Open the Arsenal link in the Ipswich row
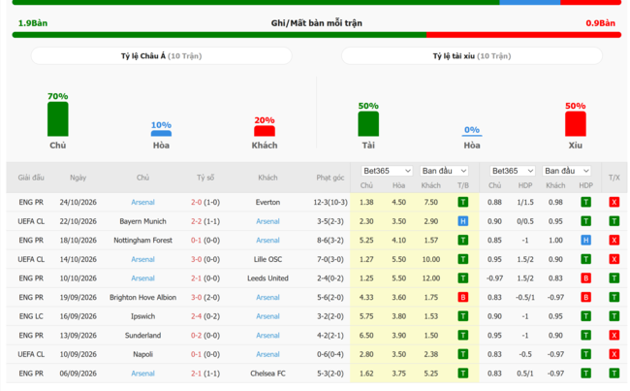This screenshot has height=391, width=630. tap(268, 316)
